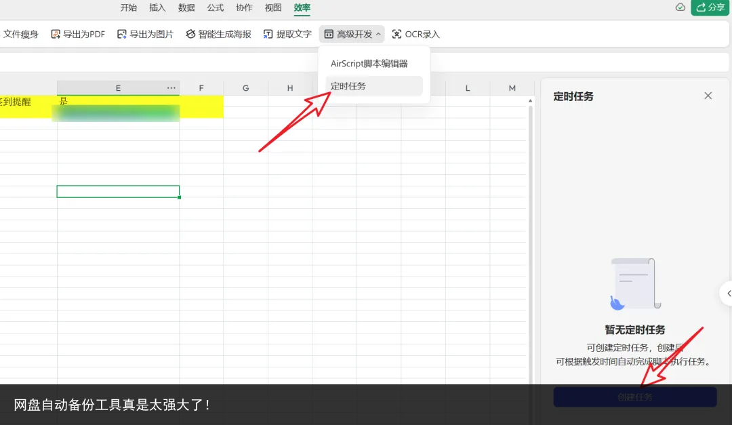Click the 智能生成海报 icon
The height and width of the screenshot is (425, 732).
(x=190, y=34)
